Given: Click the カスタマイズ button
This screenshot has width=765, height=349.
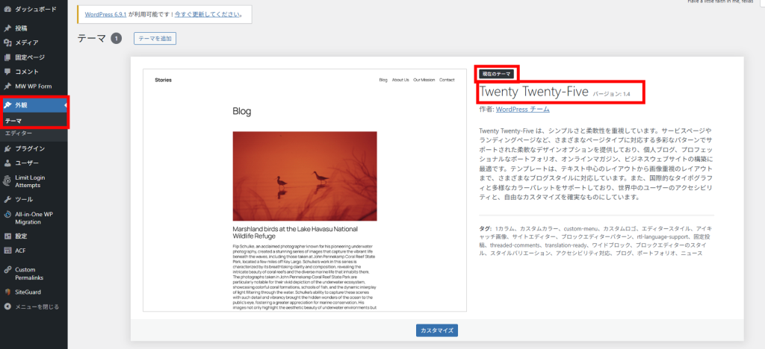Looking at the screenshot, I should click(436, 330).
